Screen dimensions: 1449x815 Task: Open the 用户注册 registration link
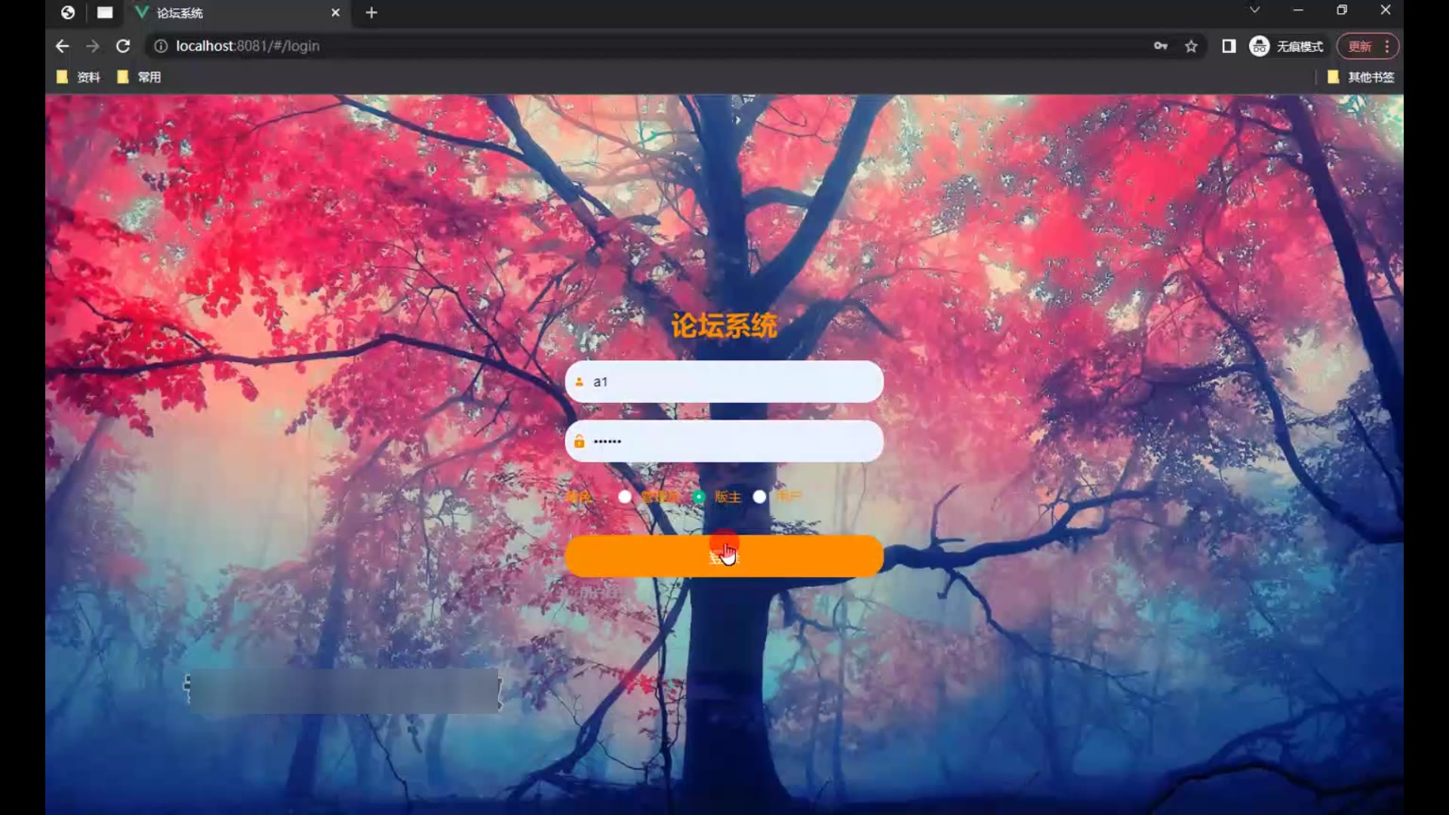pyautogui.click(x=600, y=593)
